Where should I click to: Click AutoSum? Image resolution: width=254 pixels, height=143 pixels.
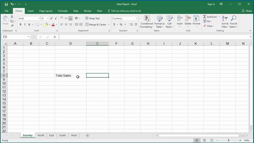(210, 17)
